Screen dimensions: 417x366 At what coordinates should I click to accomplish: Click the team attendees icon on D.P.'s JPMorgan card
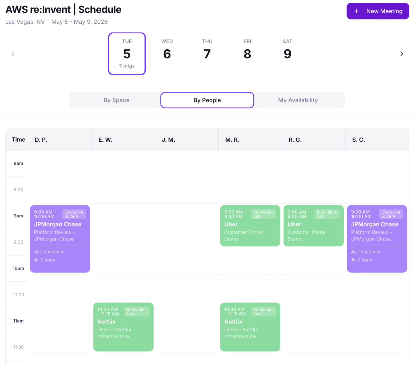36,260
